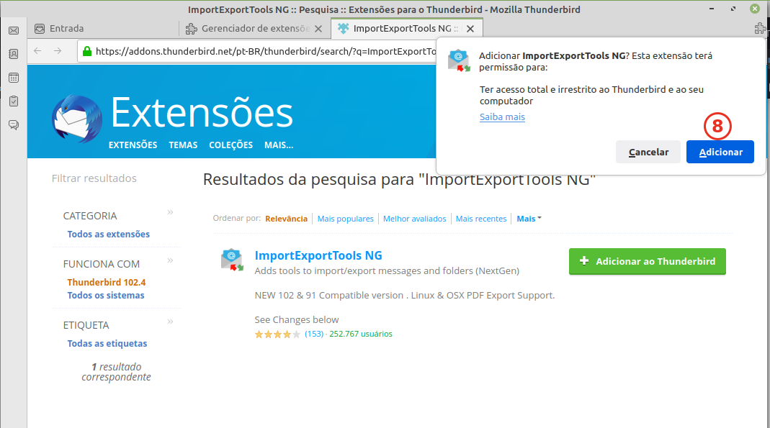Click the 'See Changes below' text
770x428 pixels.
pyautogui.click(x=297, y=319)
